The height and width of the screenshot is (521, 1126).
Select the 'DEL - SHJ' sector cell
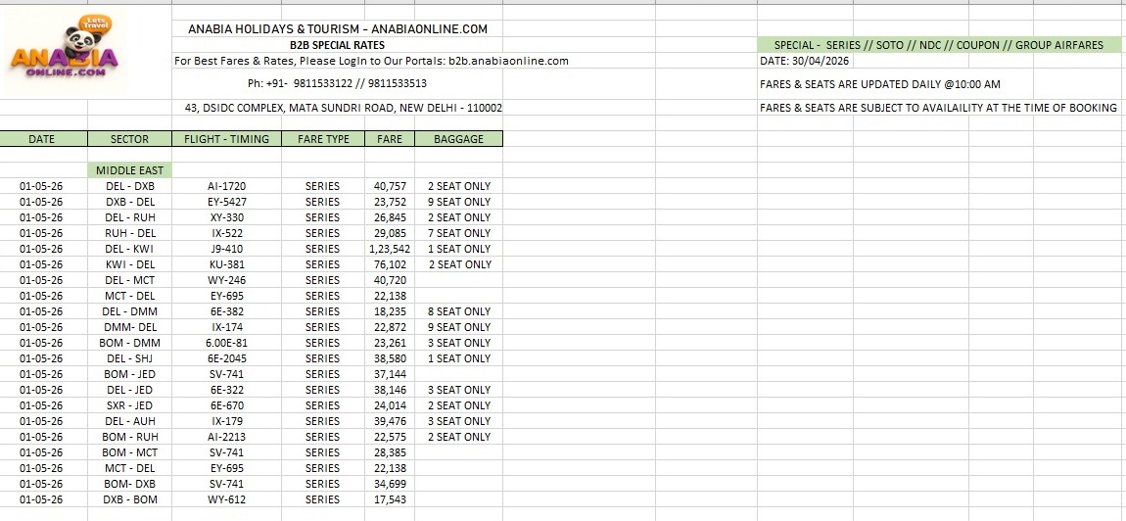[130, 358]
